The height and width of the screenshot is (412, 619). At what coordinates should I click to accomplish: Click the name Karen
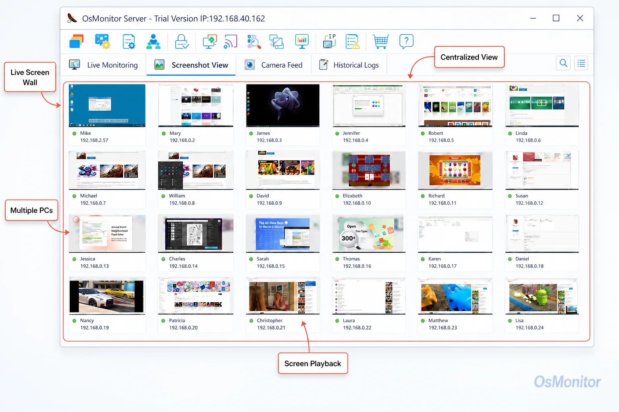434,259
